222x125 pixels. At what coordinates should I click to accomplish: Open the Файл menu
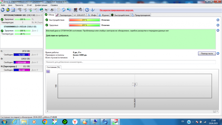[3, 5]
